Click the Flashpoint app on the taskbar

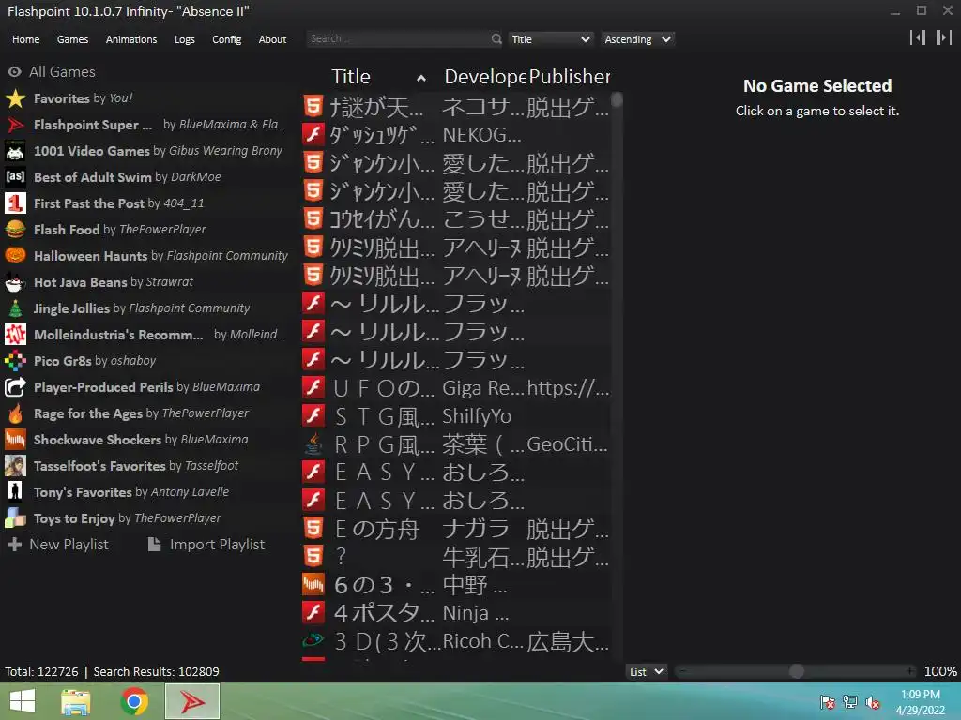click(192, 701)
